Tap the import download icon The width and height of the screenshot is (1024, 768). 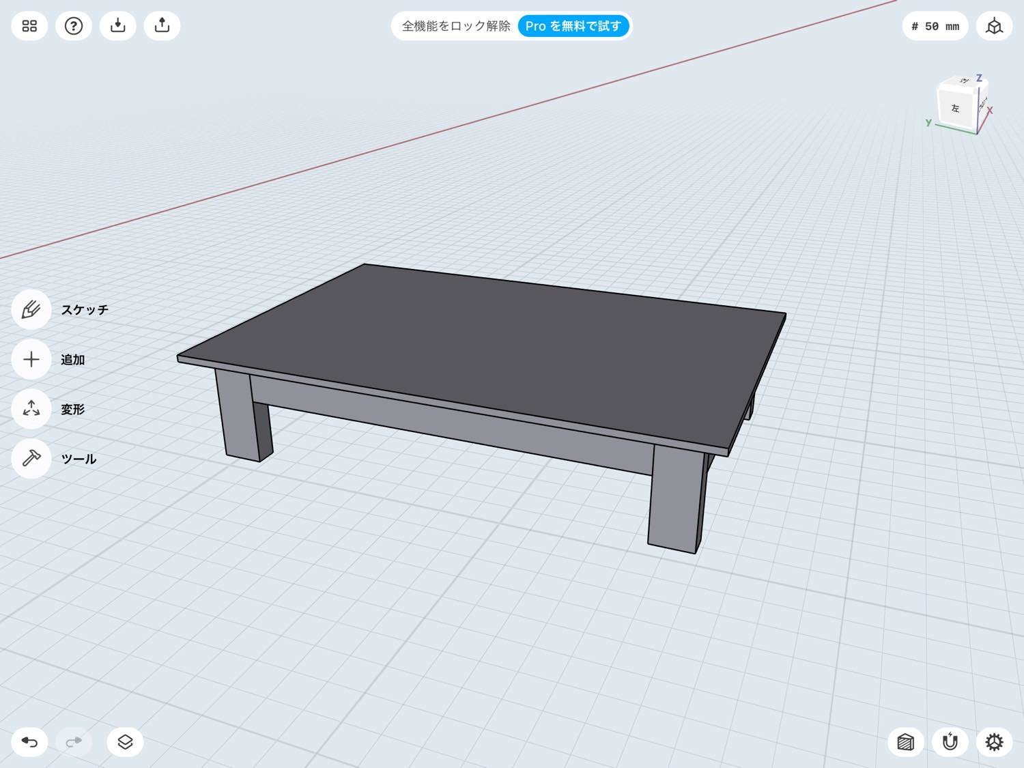tap(118, 26)
